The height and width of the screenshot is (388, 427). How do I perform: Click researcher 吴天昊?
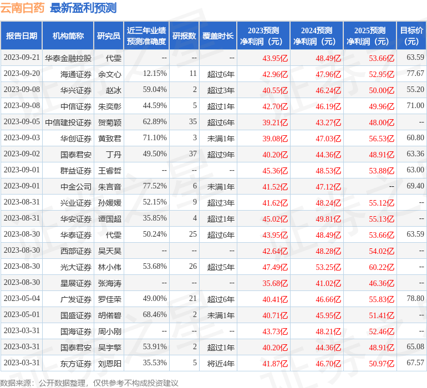[110, 251]
